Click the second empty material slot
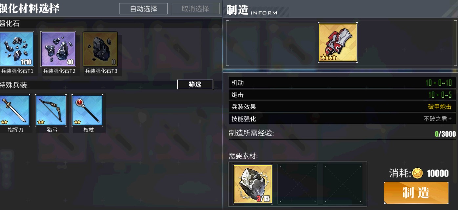458x210 pixels. (298, 184)
